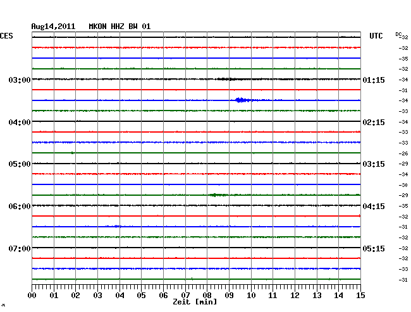Select the station label MKON HHZ BW 01
The height and width of the screenshot is (312, 411).
(120, 27)
